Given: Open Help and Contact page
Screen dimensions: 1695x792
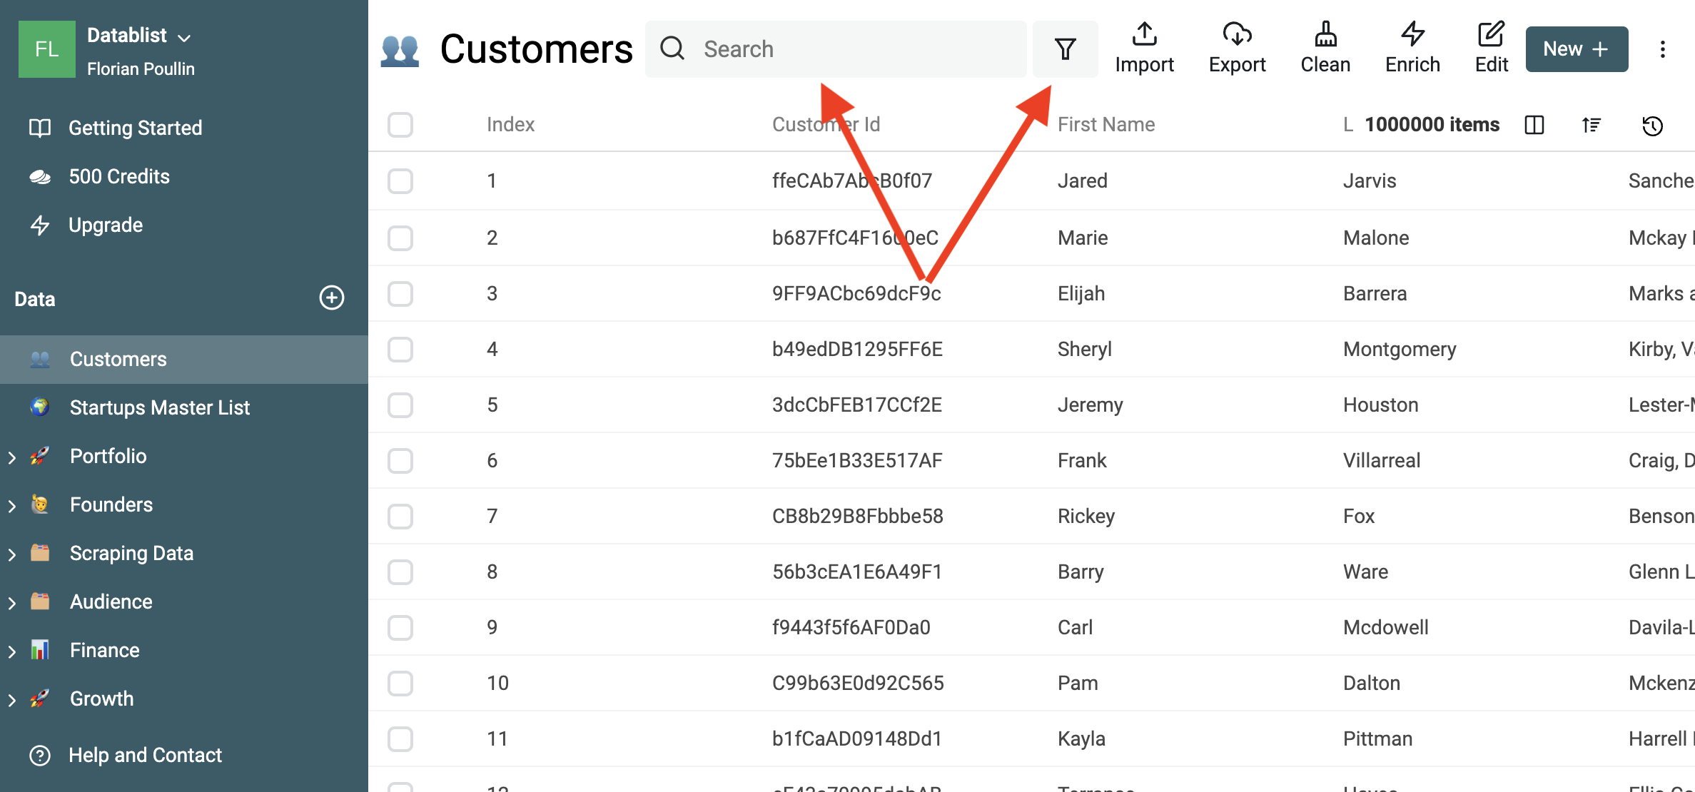Looking at the screenshot, I should (x=146, y=753).
